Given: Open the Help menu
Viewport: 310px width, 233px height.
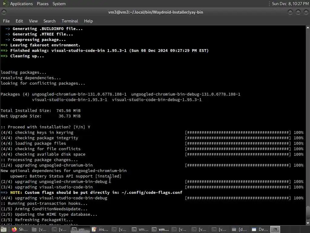Looking at the screenshot, I should point(88,21).
